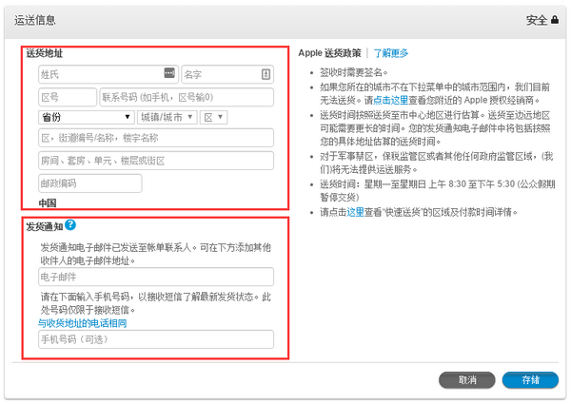Click 与收货地址的电话相同 link
This screenshot has height=404, width=571.
pos(82,323)
